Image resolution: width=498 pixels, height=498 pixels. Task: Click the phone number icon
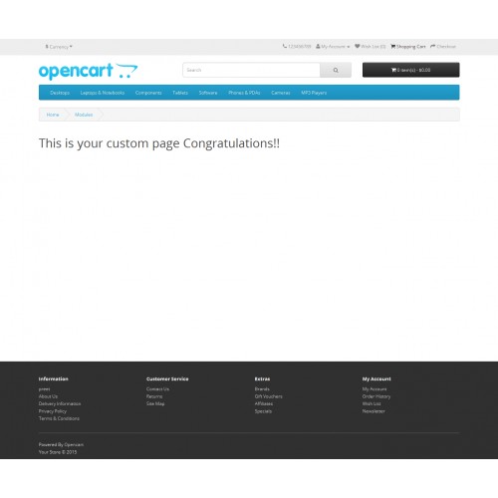point(285,46)
